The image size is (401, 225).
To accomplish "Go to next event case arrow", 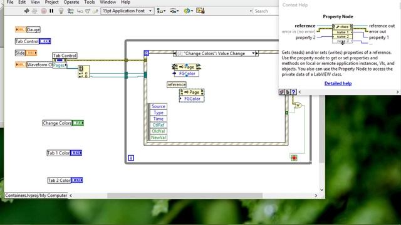I will click(x=257, y=53).
